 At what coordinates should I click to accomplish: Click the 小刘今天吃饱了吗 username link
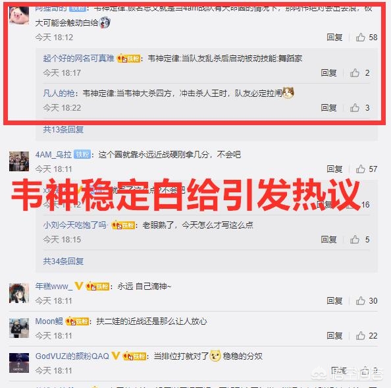[75, 225]
